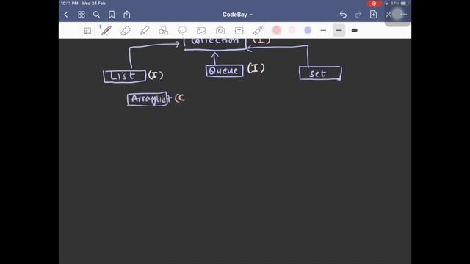Redo the last action
The height and width of the screenshot is (264, 470).
coord(358,15)
